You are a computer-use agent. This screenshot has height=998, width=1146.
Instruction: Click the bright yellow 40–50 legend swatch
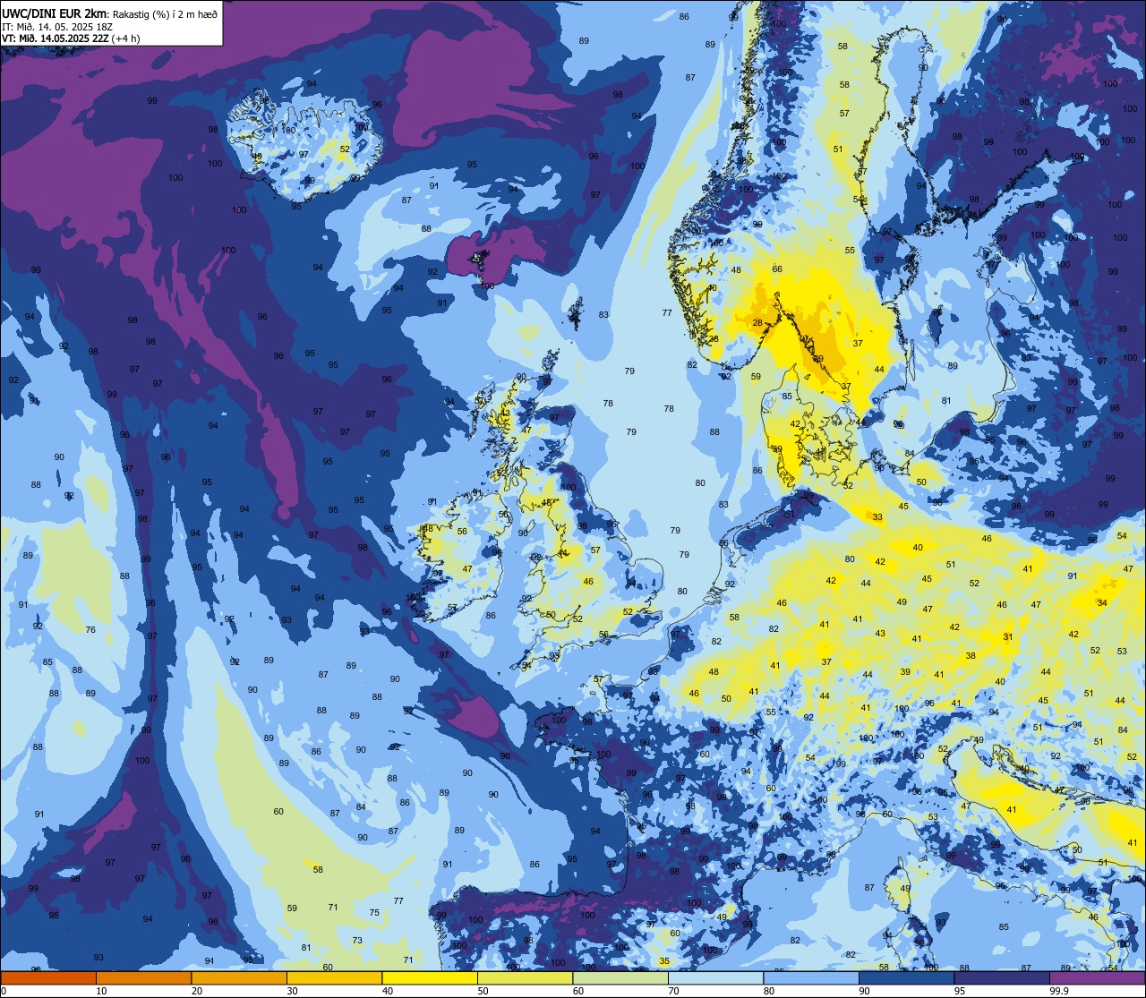click(430, 977)
